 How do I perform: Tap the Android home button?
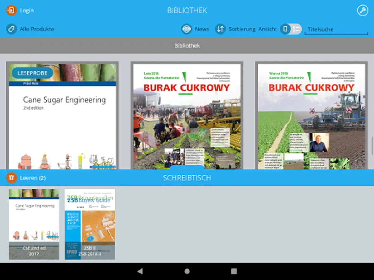click(187, 271)
